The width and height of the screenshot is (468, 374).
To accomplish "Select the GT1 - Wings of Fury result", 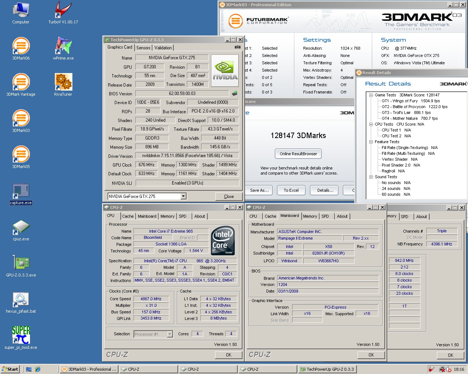I will click(411, 101).
